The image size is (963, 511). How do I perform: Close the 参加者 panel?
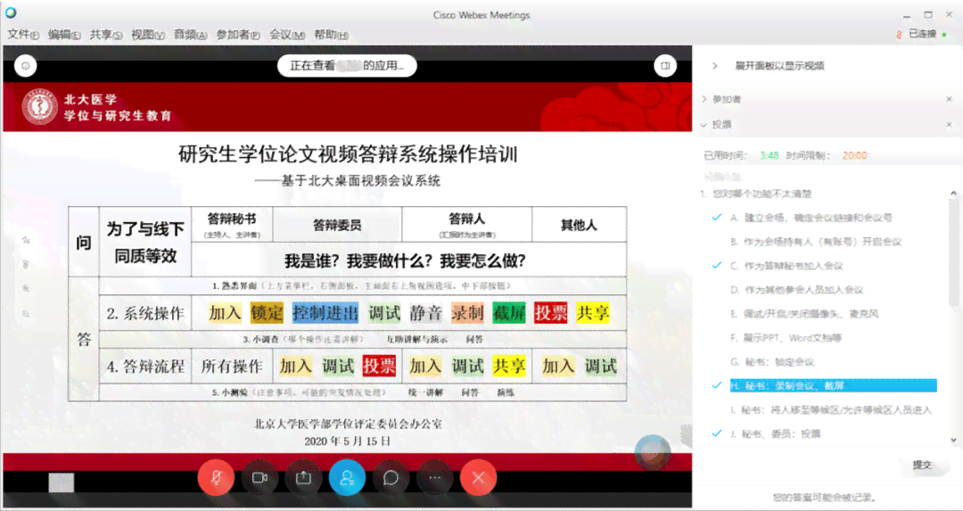[949, 99]
